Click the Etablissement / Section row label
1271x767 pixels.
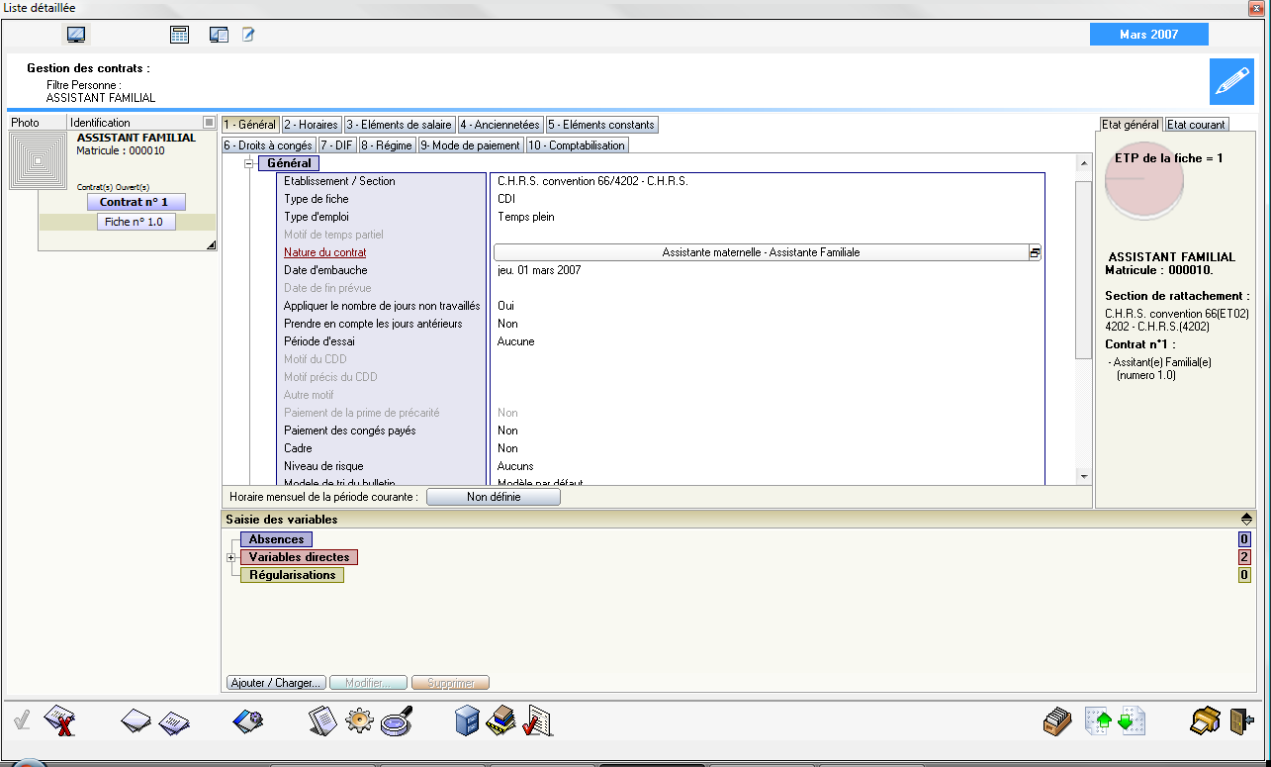pos(339,181)
